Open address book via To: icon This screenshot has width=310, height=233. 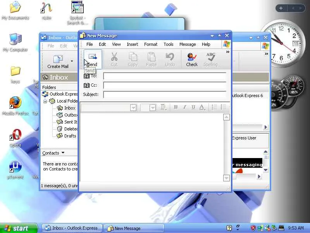pos(86,76)
